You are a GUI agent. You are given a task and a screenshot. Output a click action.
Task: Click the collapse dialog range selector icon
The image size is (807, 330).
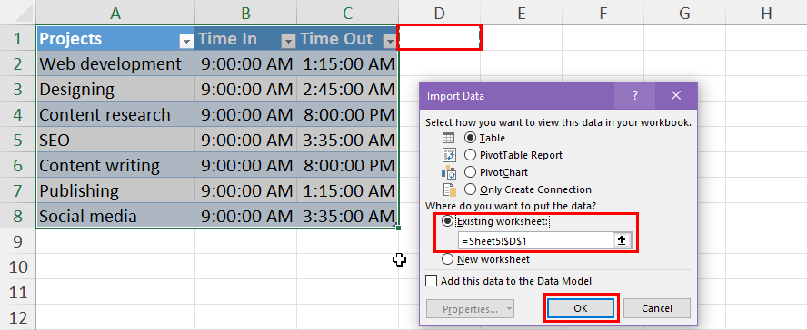622,240
